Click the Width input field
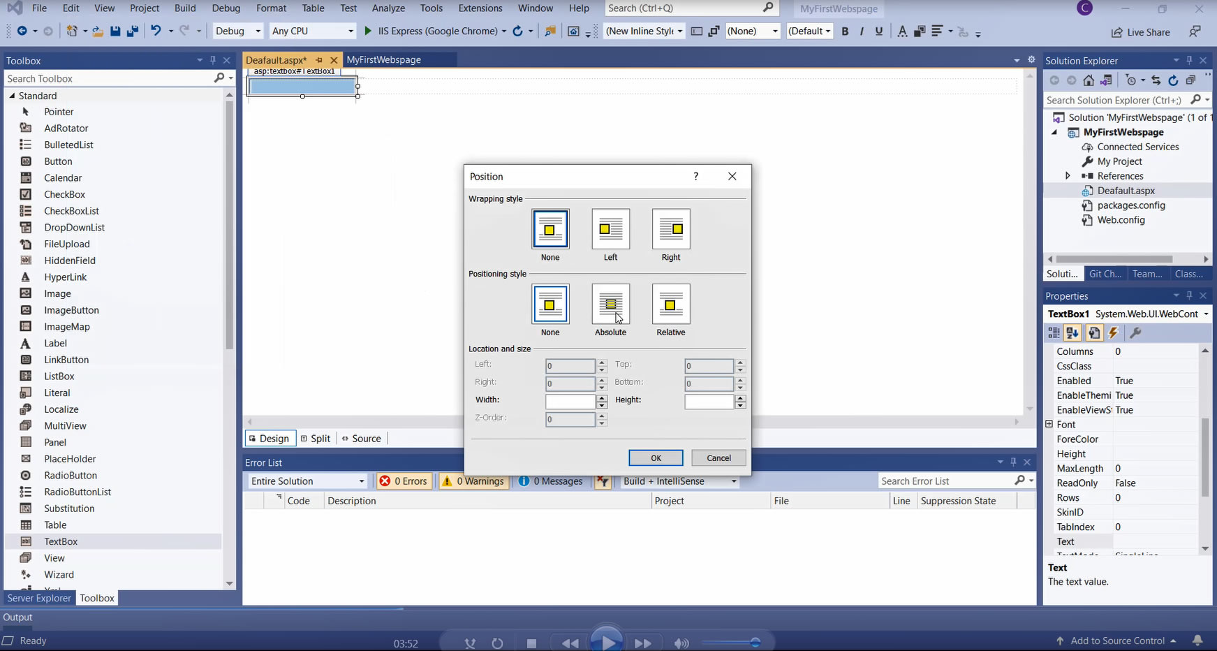 pyautogui.click(x=570, y=401)
